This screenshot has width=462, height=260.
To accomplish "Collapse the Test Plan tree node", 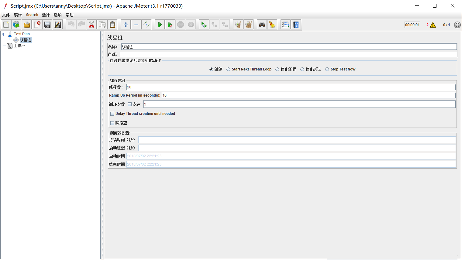I will pyautogui.click(x=4, y=34).
